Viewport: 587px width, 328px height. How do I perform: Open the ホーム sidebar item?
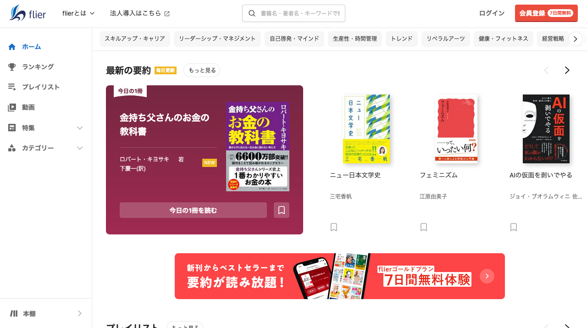coord(46,47)
